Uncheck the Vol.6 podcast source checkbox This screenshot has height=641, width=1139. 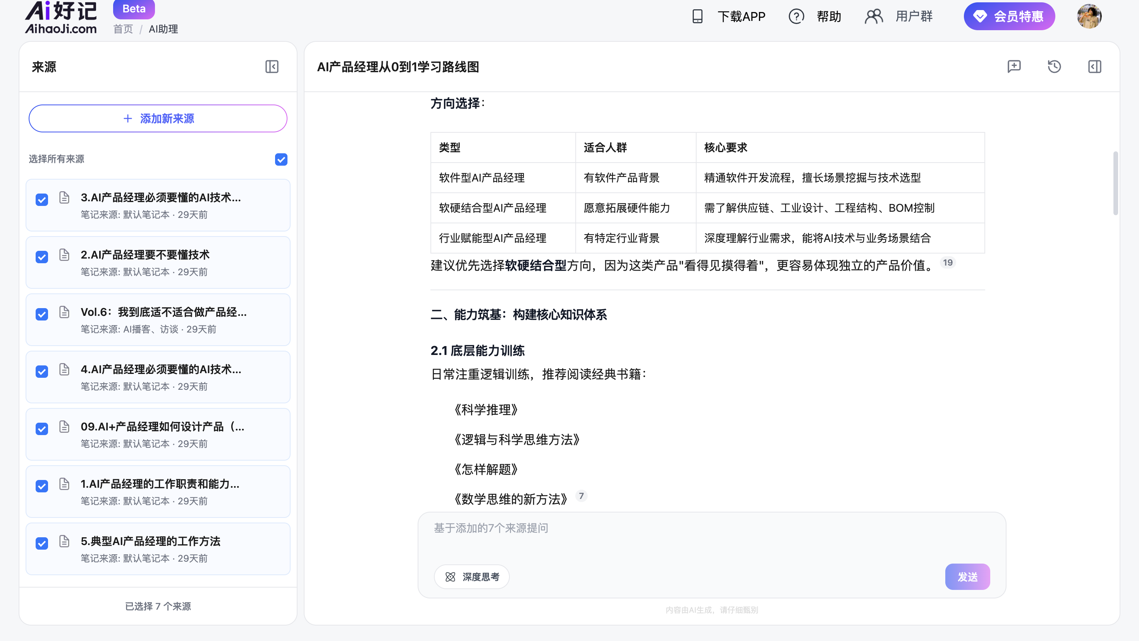click(x=42, y=315)
